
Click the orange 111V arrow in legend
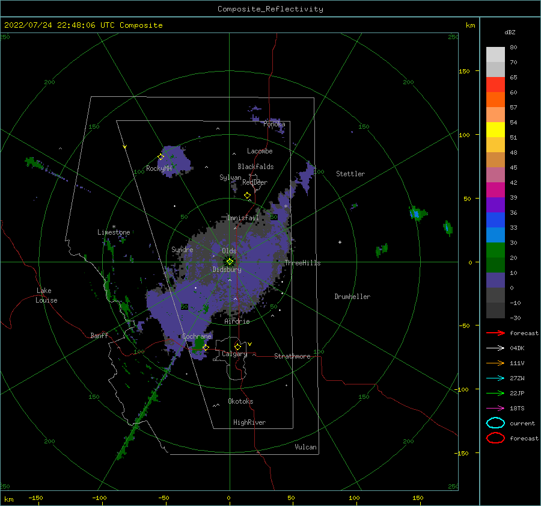[x=495, y=363]
